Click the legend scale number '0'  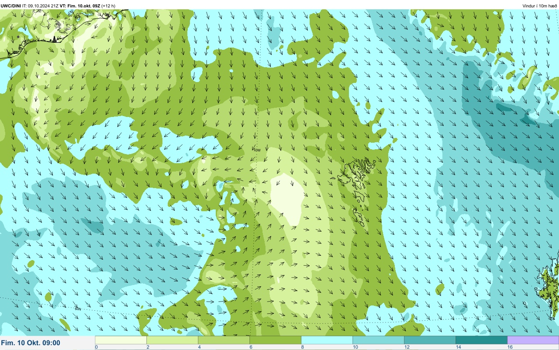click(97, 347)
